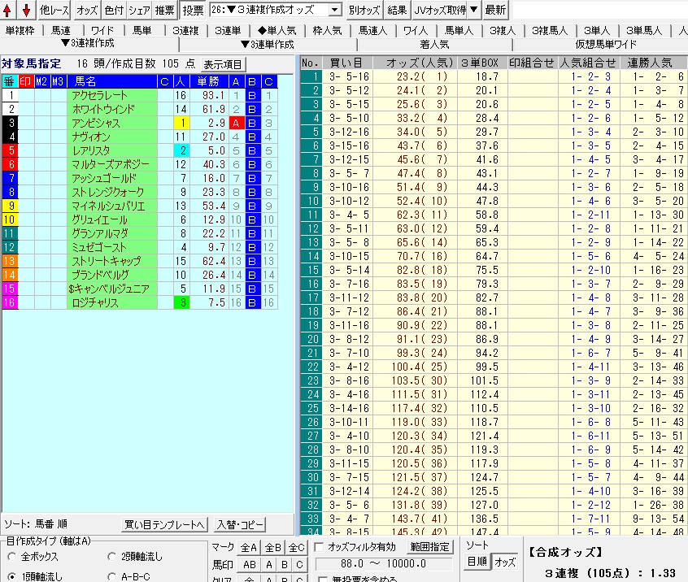Click the red A cell for アンビシャス
The height and width of the screenshot is (582, 688).
tap(236, 123)
